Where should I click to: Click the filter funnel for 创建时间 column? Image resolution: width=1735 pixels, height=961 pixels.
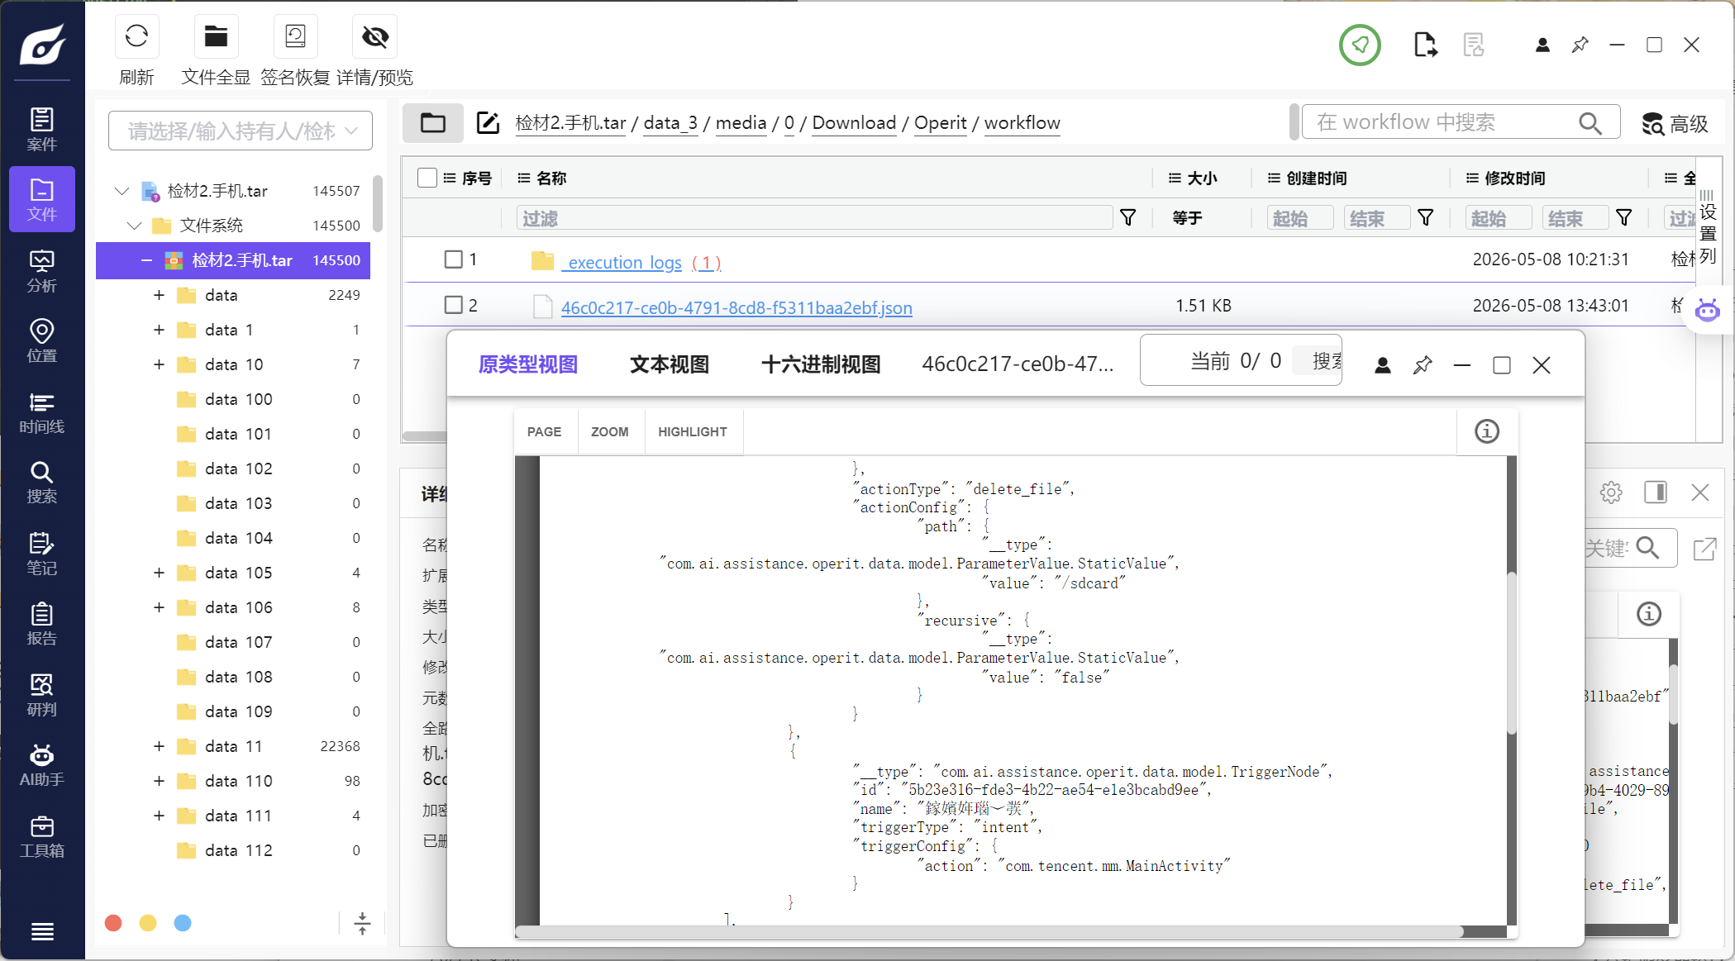tap(1425, 217)
